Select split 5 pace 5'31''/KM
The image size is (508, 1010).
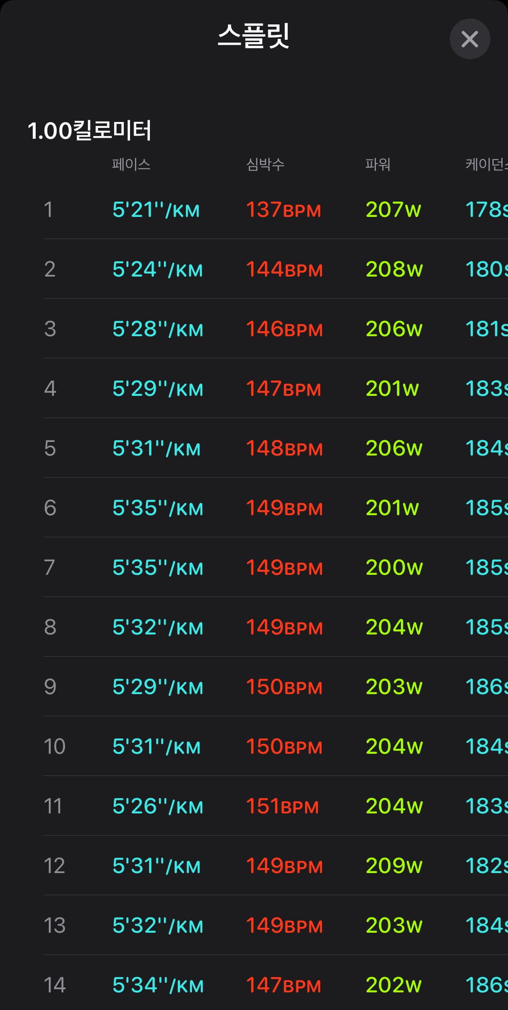pyautogui.click(x=156, y=448)
